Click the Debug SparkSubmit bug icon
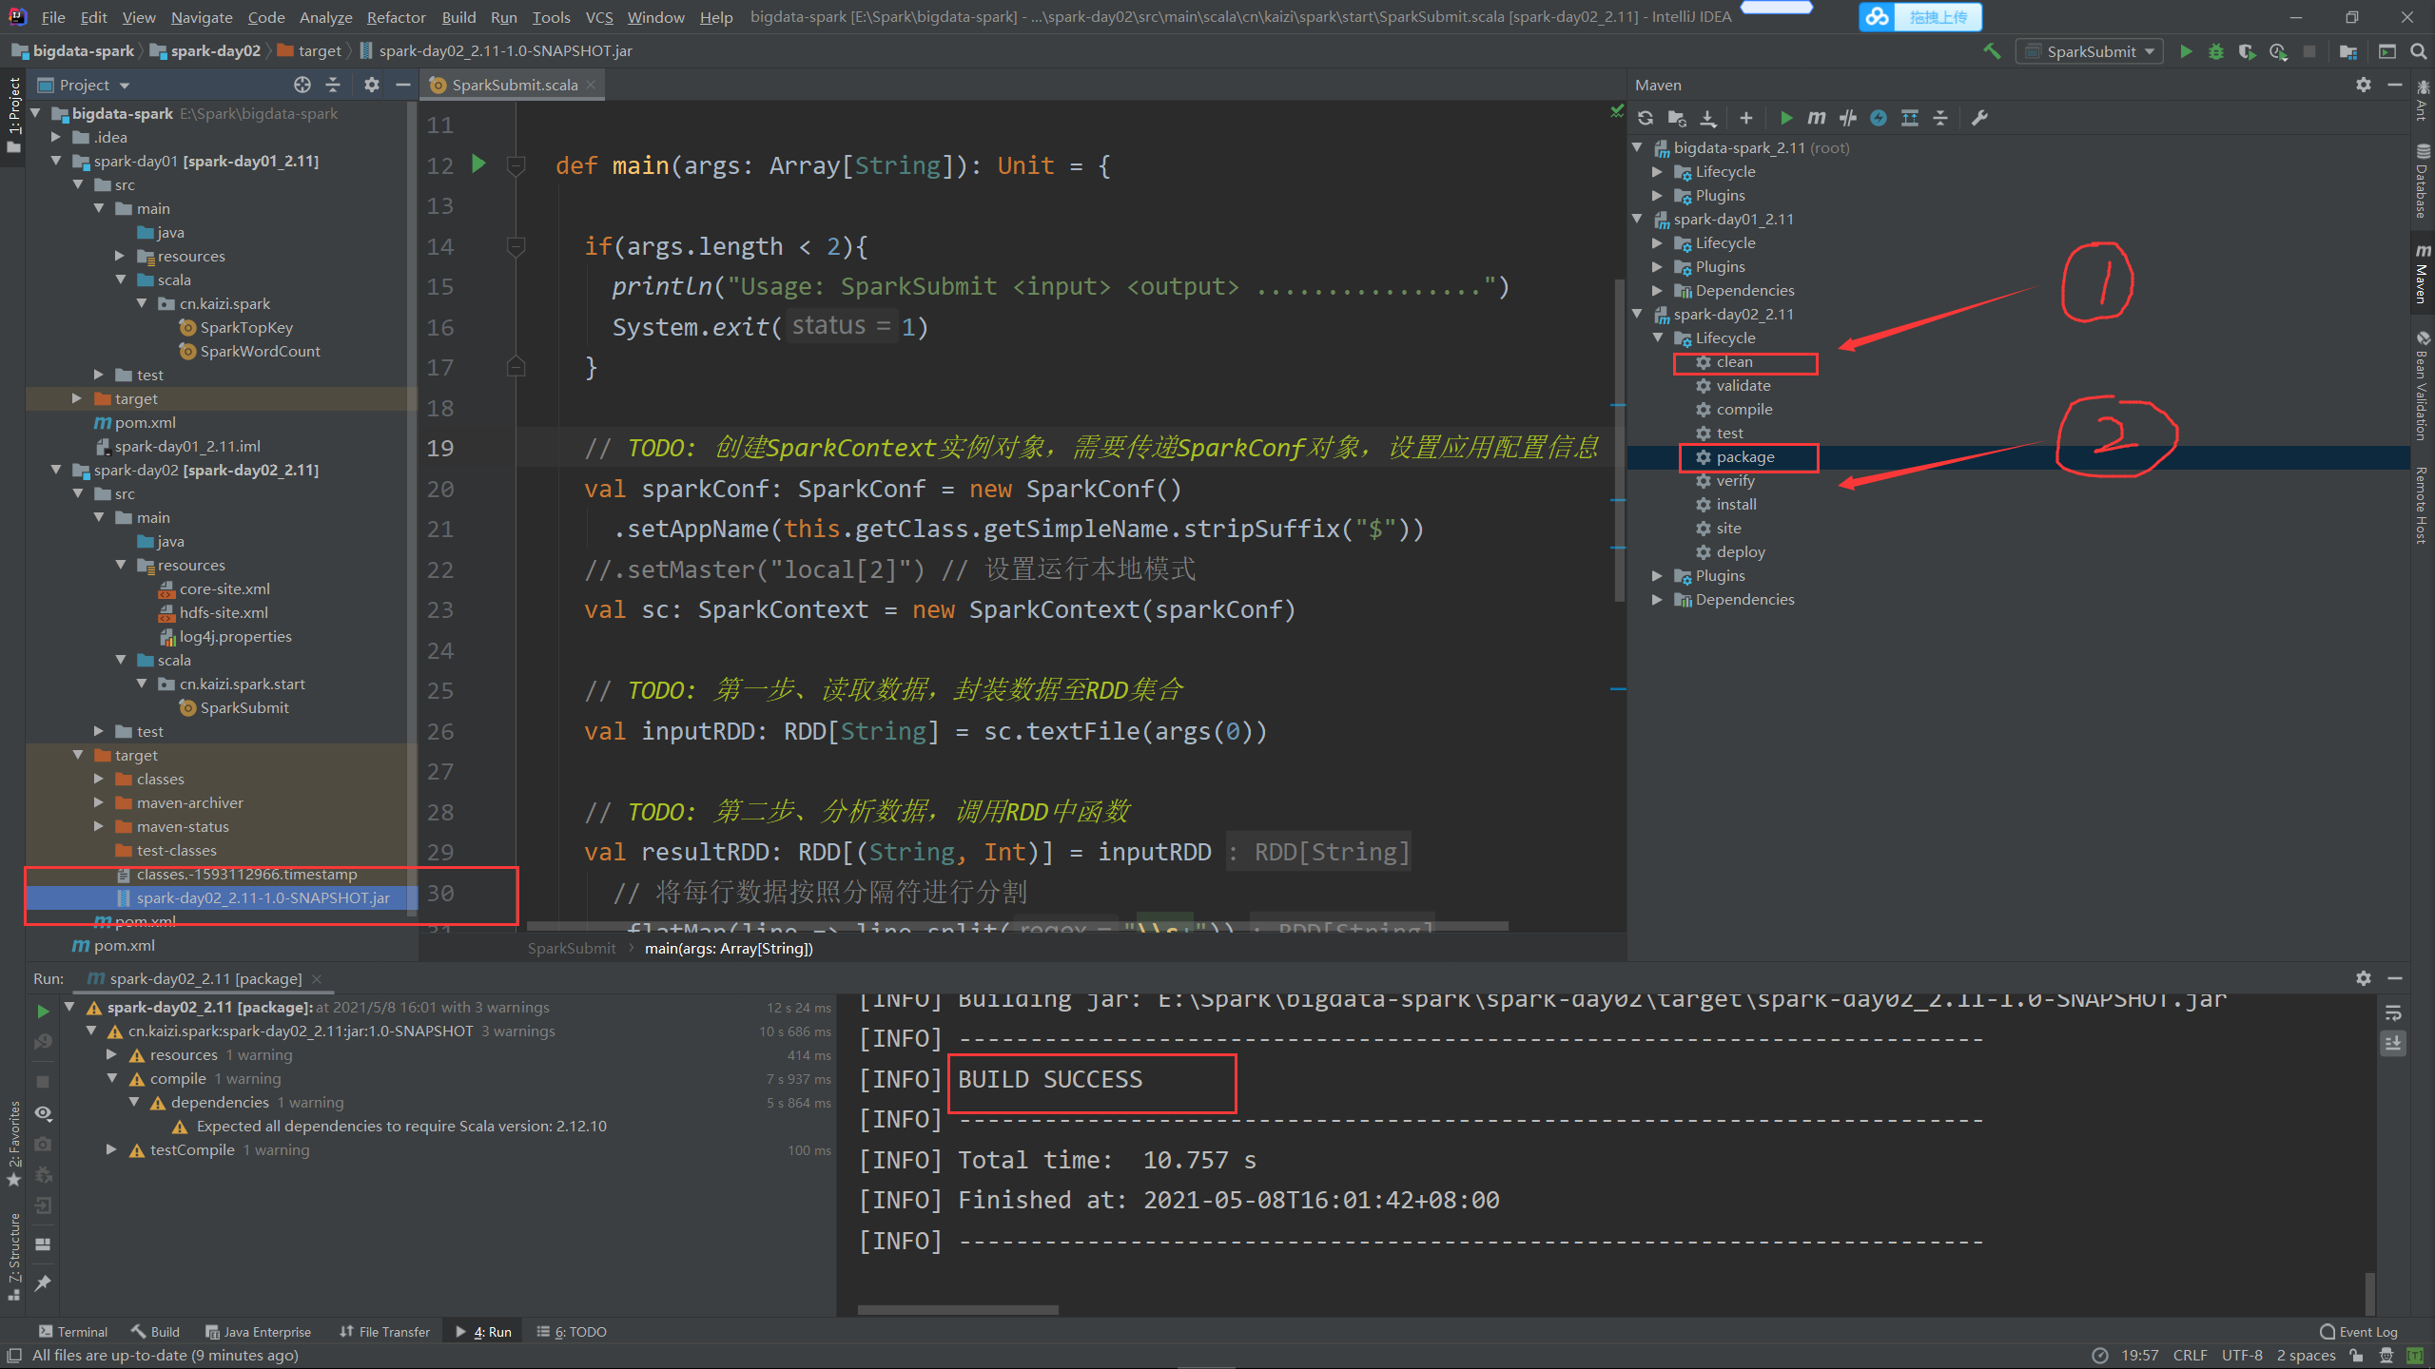The image size is (2435, 1369). (2216, 51)
